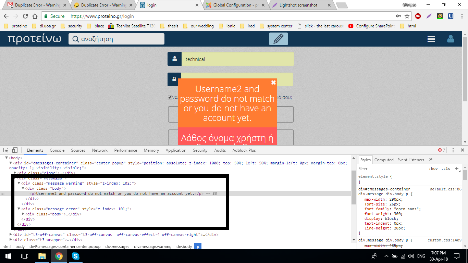Toggle the device toolbar icon
The height and width of the screenshot is (263, 468).
(x=15, y=150)
